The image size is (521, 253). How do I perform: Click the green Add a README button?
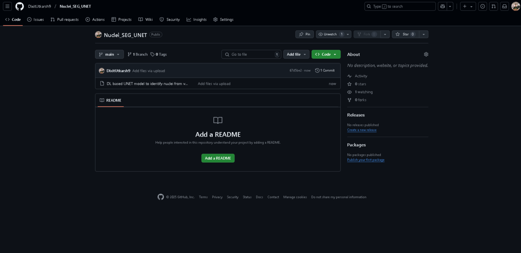click(x=218, y=158)
